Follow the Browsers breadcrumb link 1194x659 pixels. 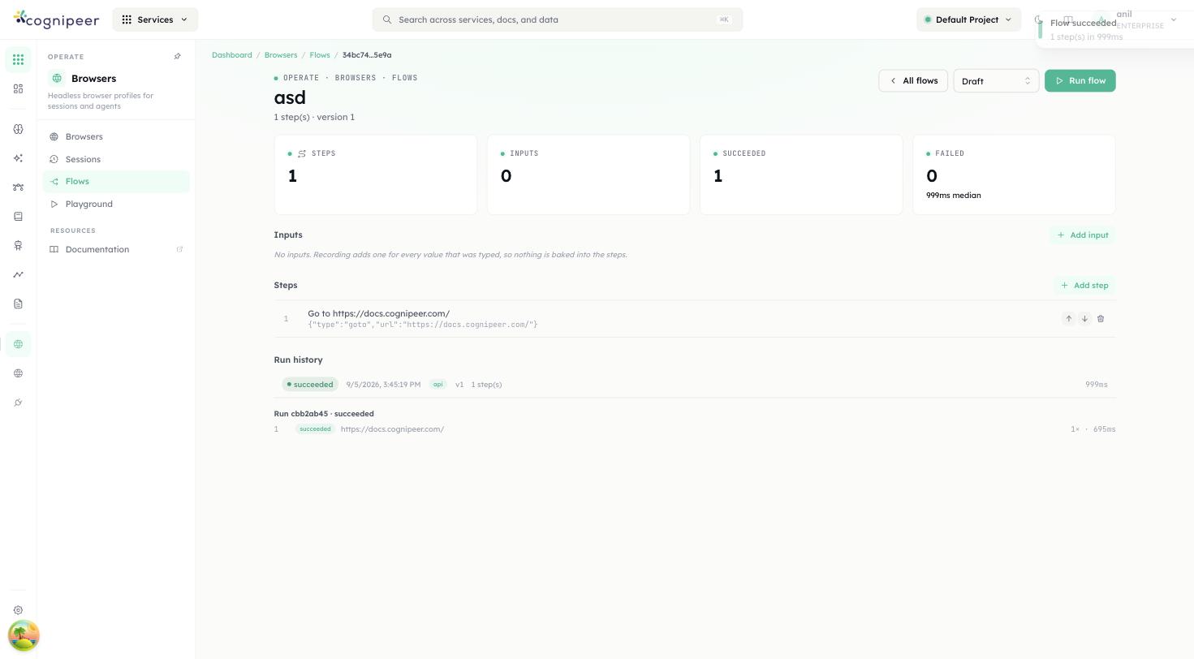(x=281, y=55)
